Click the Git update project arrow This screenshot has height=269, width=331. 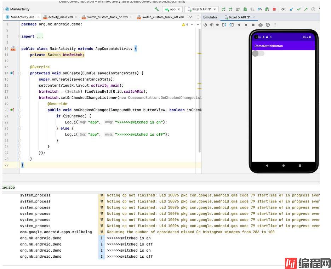[x=291, y=9]
